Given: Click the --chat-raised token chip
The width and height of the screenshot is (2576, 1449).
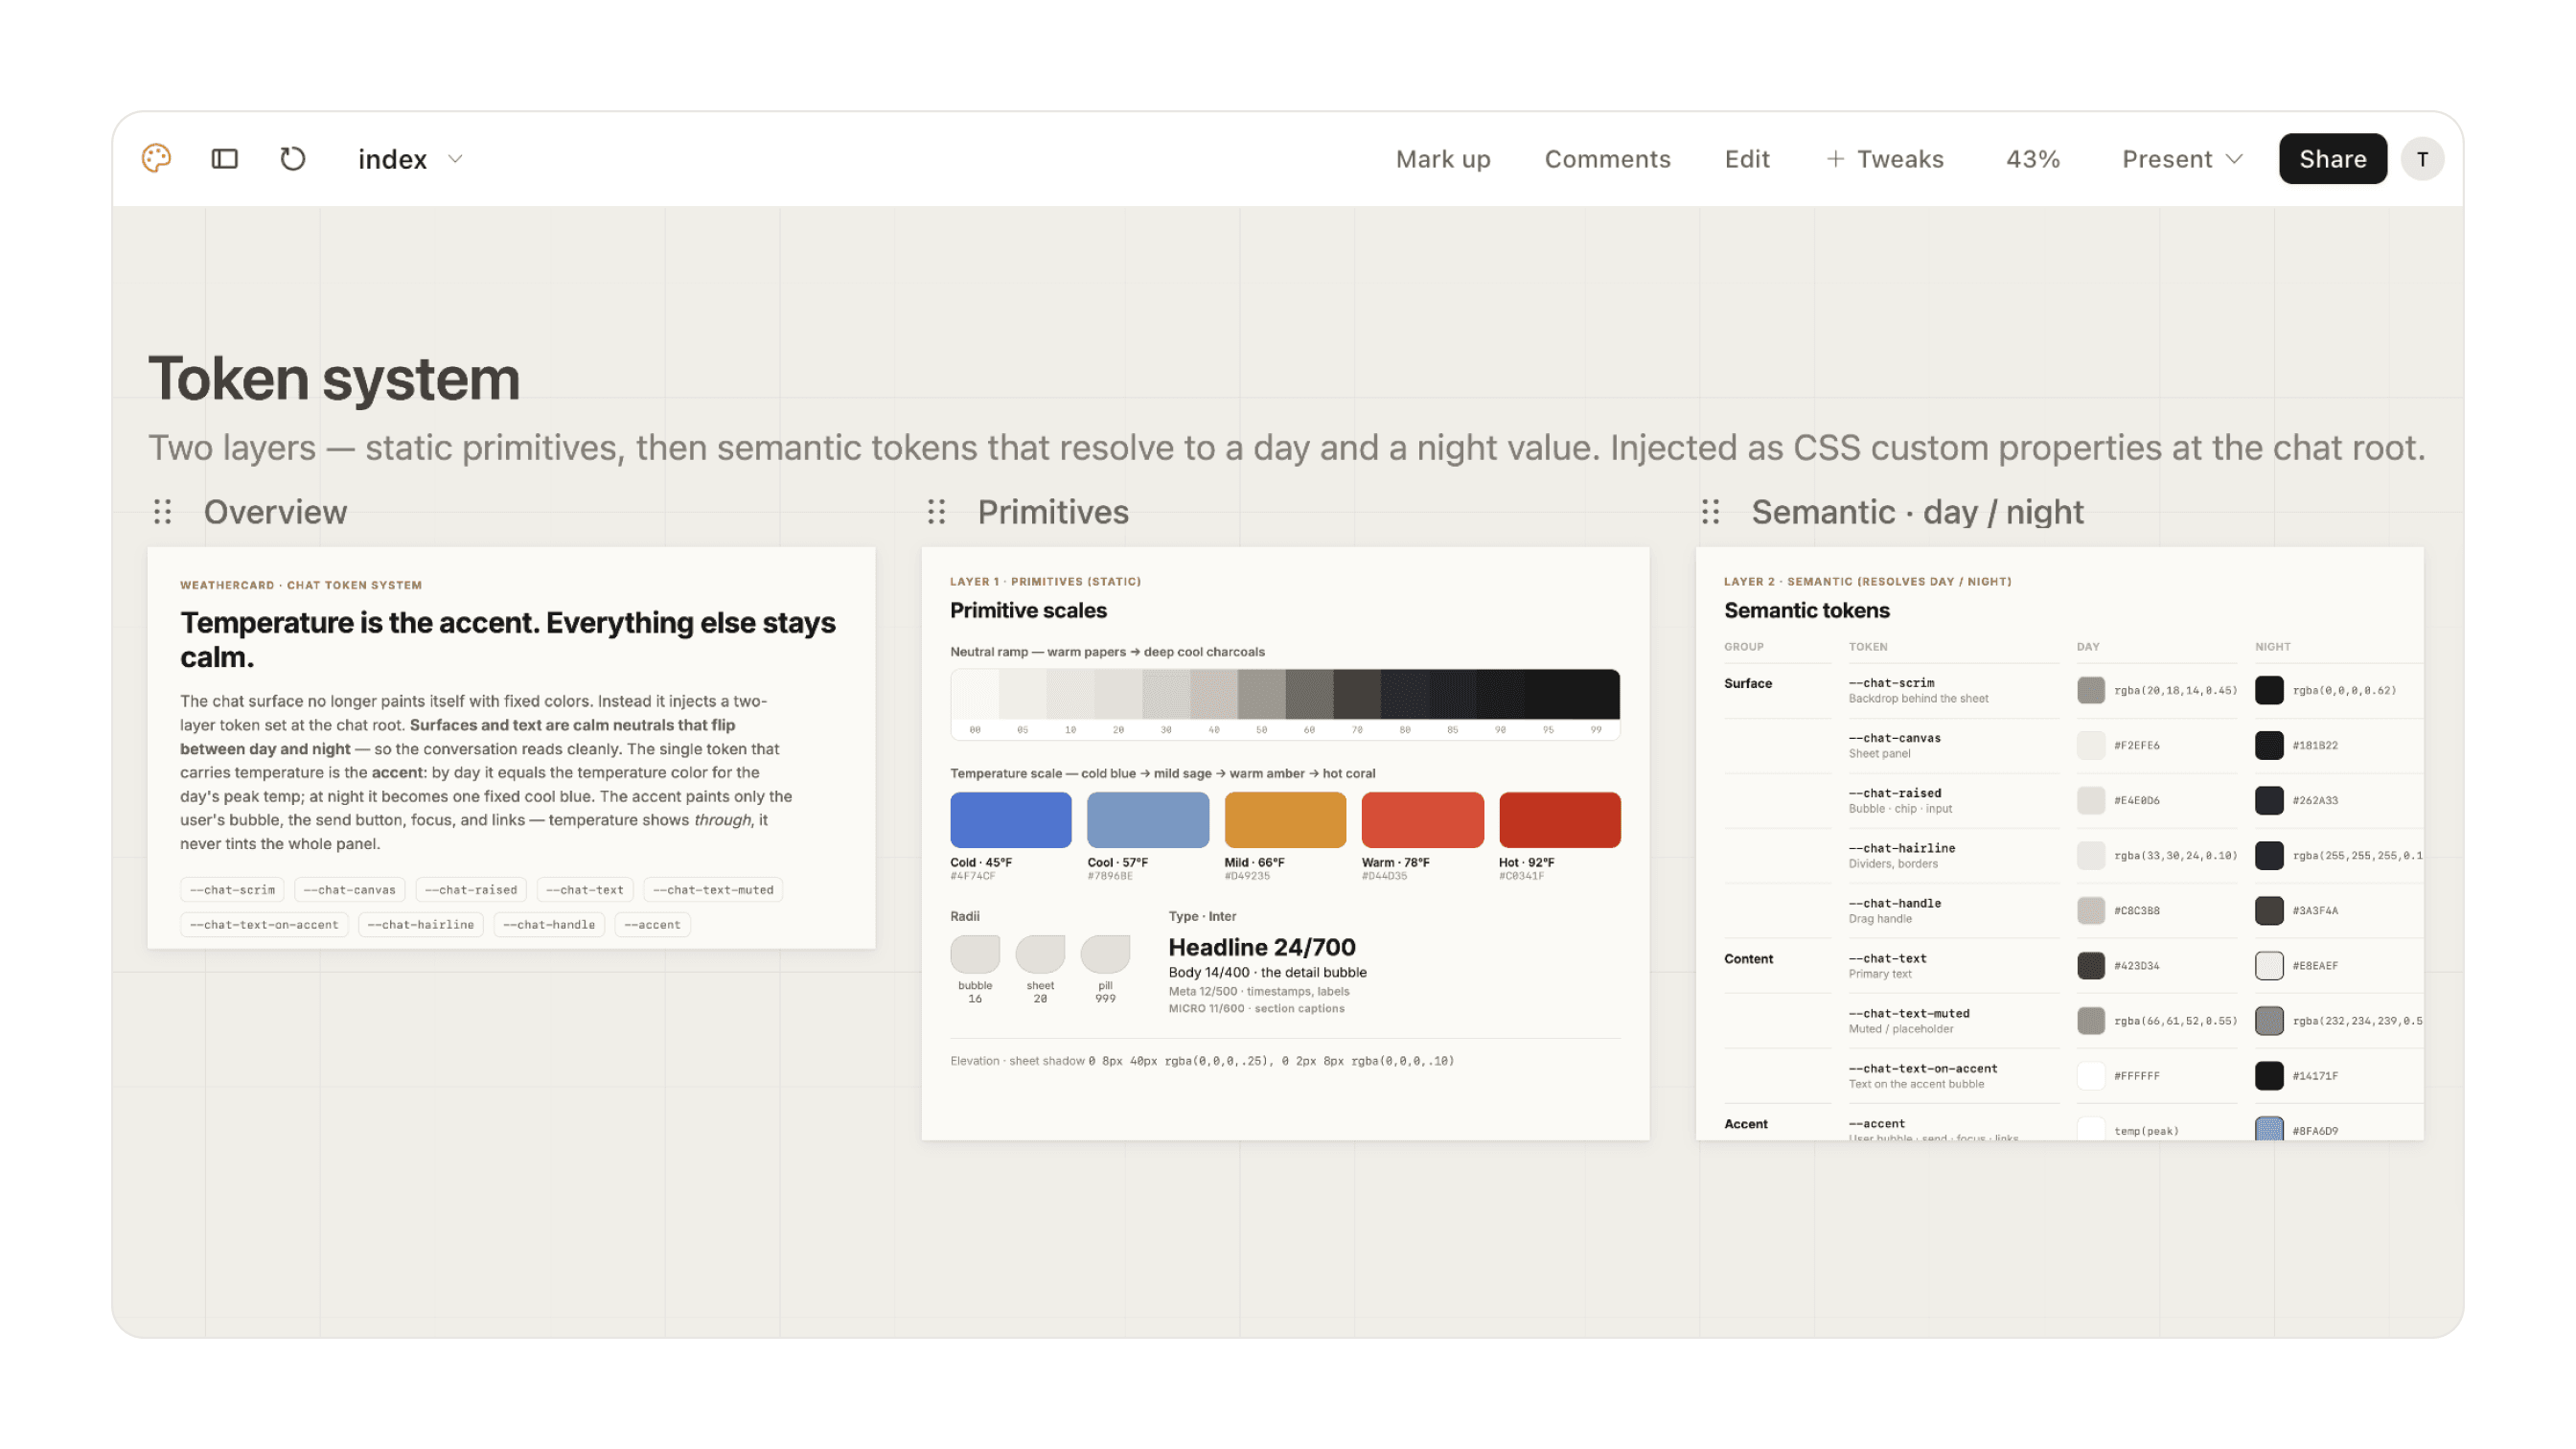Looking at the screenshot, I should (x=471, y=889).
